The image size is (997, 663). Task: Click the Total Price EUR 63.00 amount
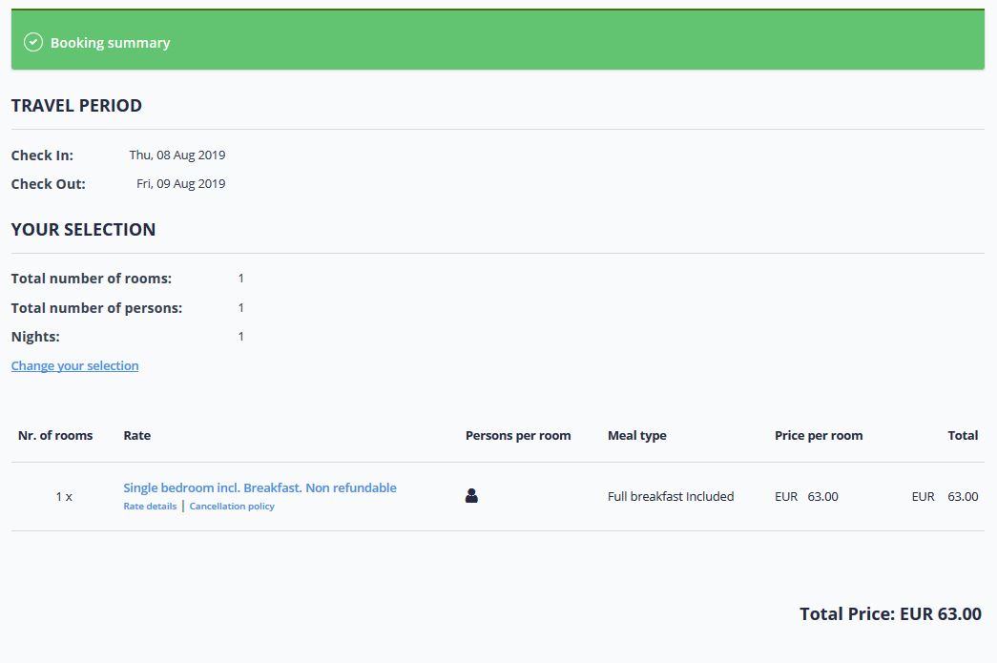click(x=889, y=613)
